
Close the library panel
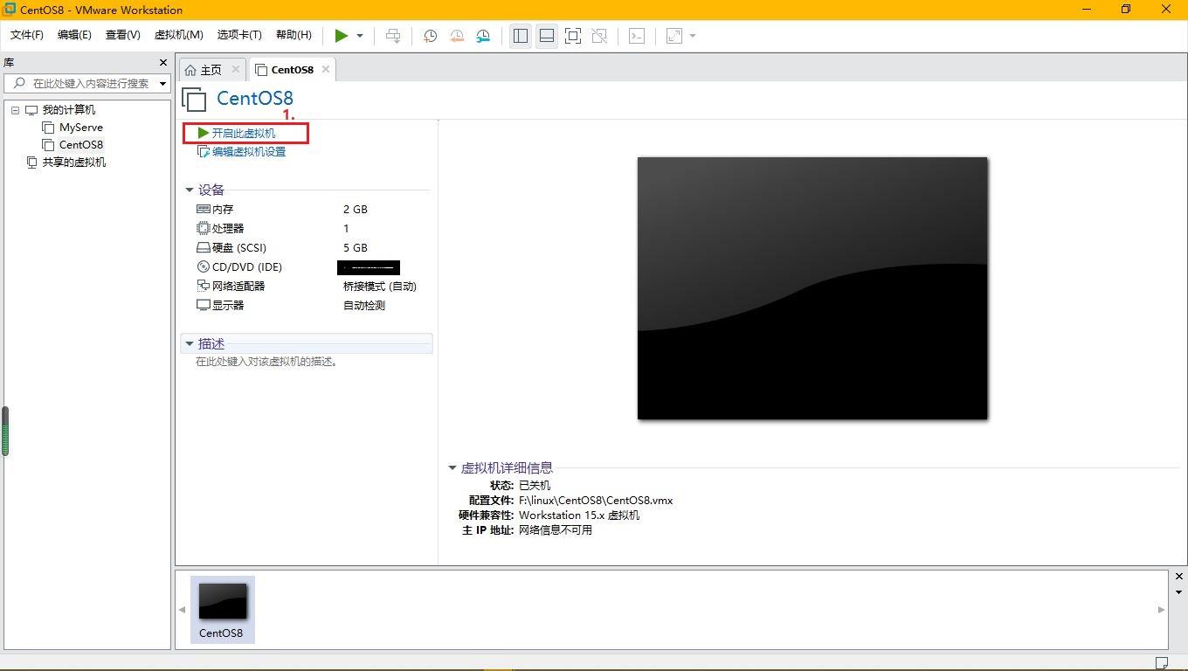coord(162,63)
